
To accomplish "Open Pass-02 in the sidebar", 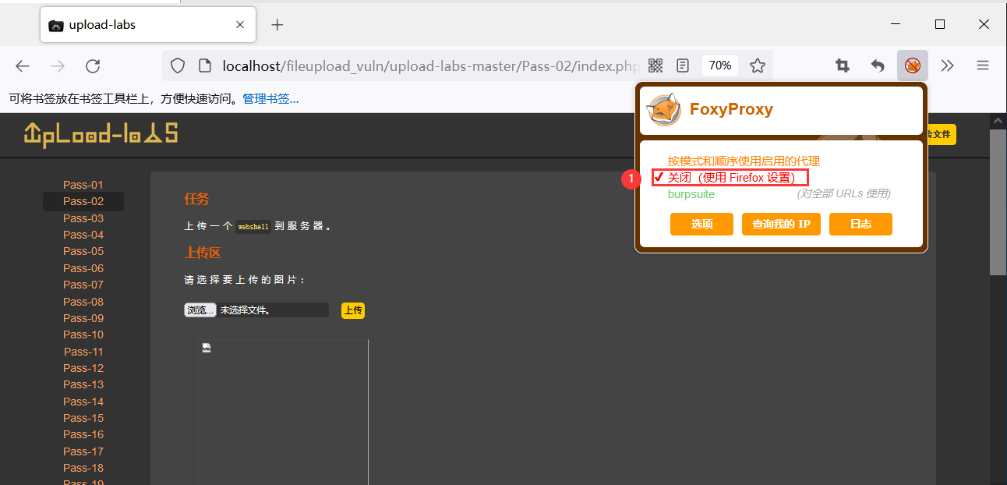I will 83,201.
